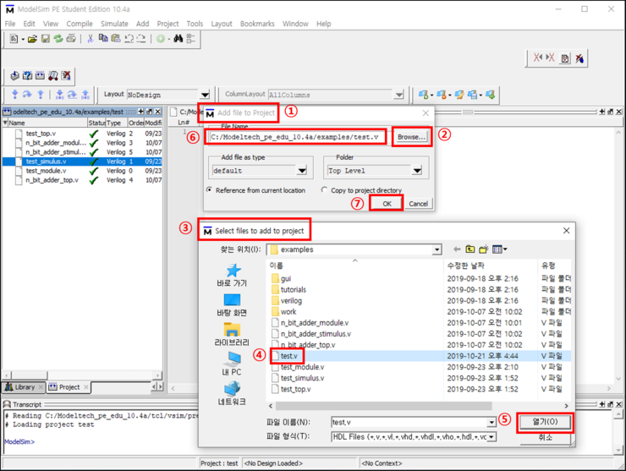Click the Paste clipboard icon
Image resolution: width=626 pixels, height=471 pixels.
coord(116,38)
